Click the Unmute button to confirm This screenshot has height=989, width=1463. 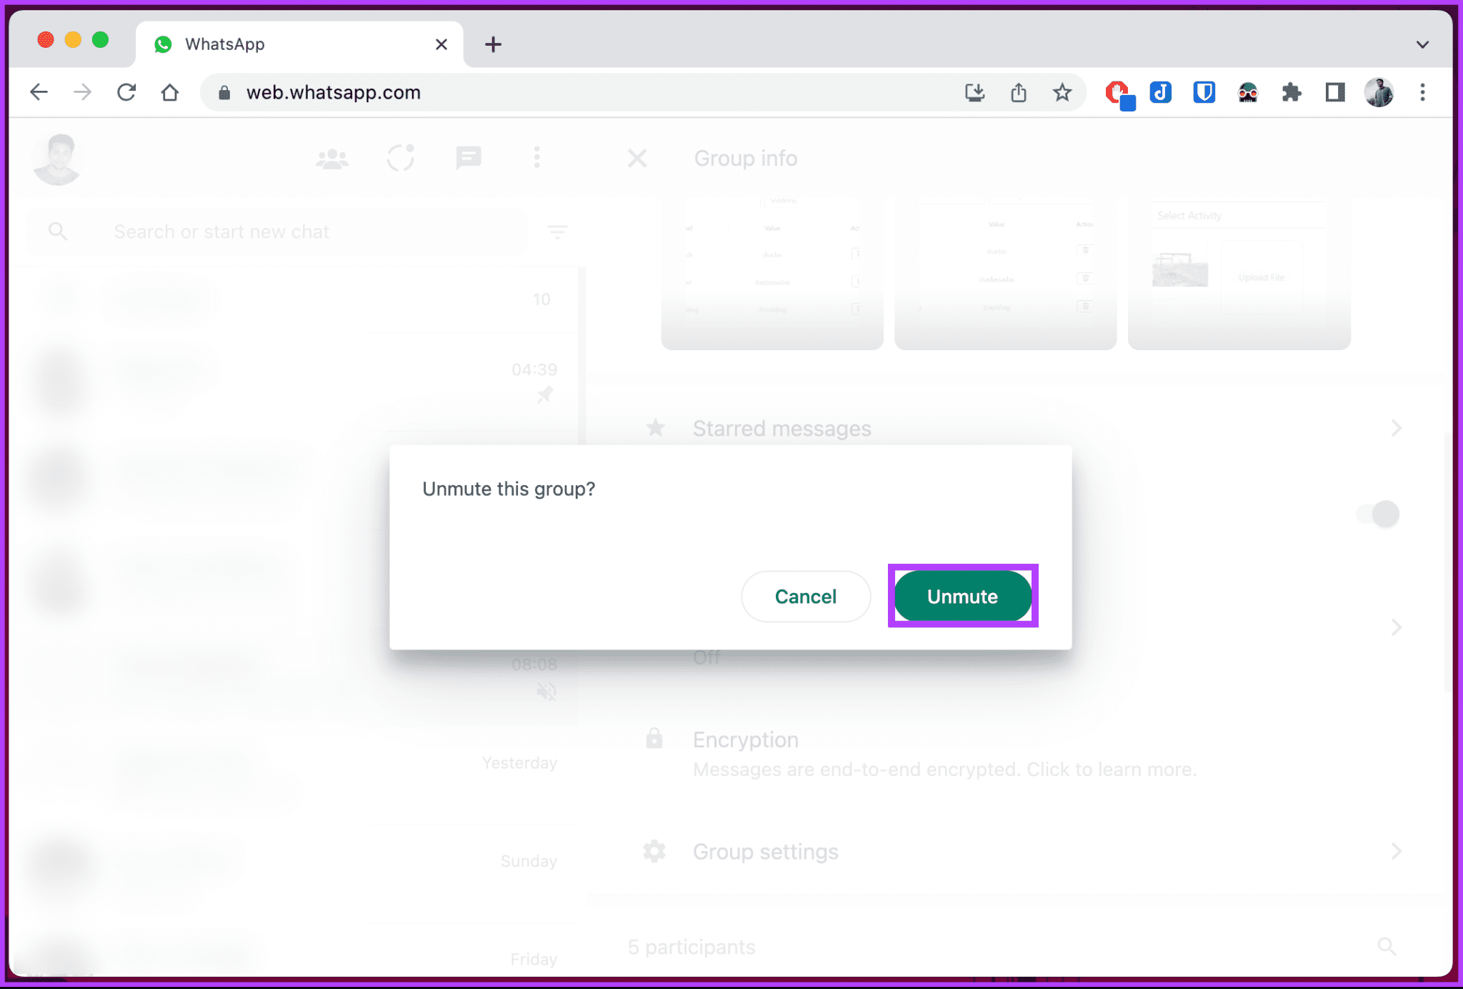tap(962, 596)
